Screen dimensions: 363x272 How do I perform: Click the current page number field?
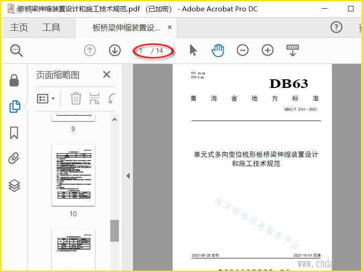tap(141, 51)
